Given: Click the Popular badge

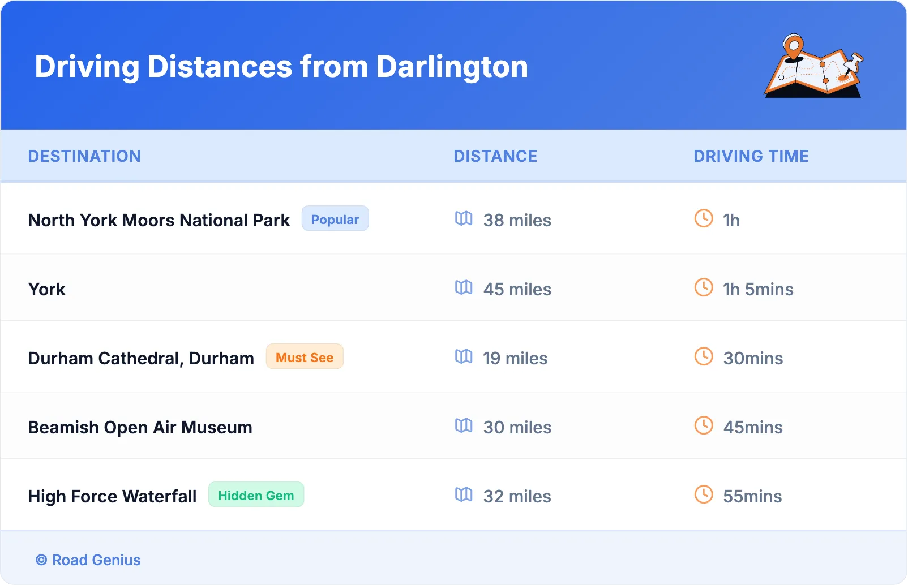Looking at the screenshot, I should pos(335,219).
